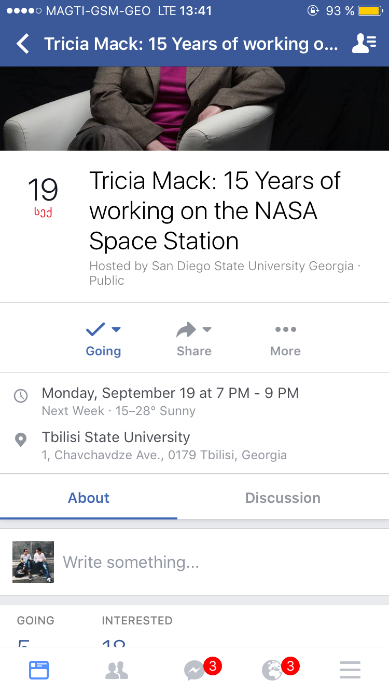This screenshot has width=389, height=693.
Task: Open the invite friends icon in header
Action: (x=364, y=44)
